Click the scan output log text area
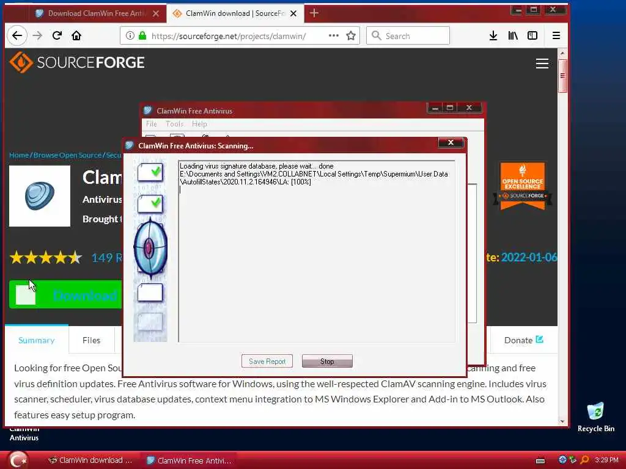This screenshot has width=626, height=469. 317,251
